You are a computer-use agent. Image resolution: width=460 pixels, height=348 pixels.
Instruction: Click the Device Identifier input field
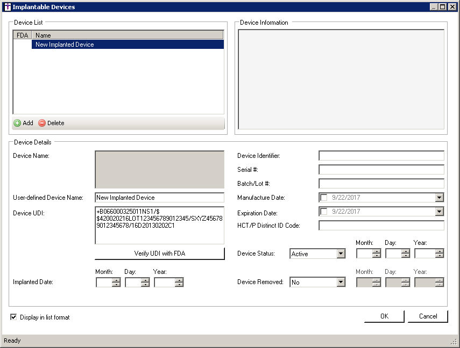coord(381,156)
